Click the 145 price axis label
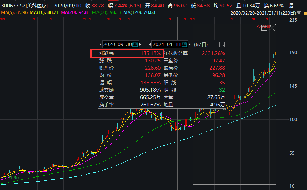 pos(293,86)
